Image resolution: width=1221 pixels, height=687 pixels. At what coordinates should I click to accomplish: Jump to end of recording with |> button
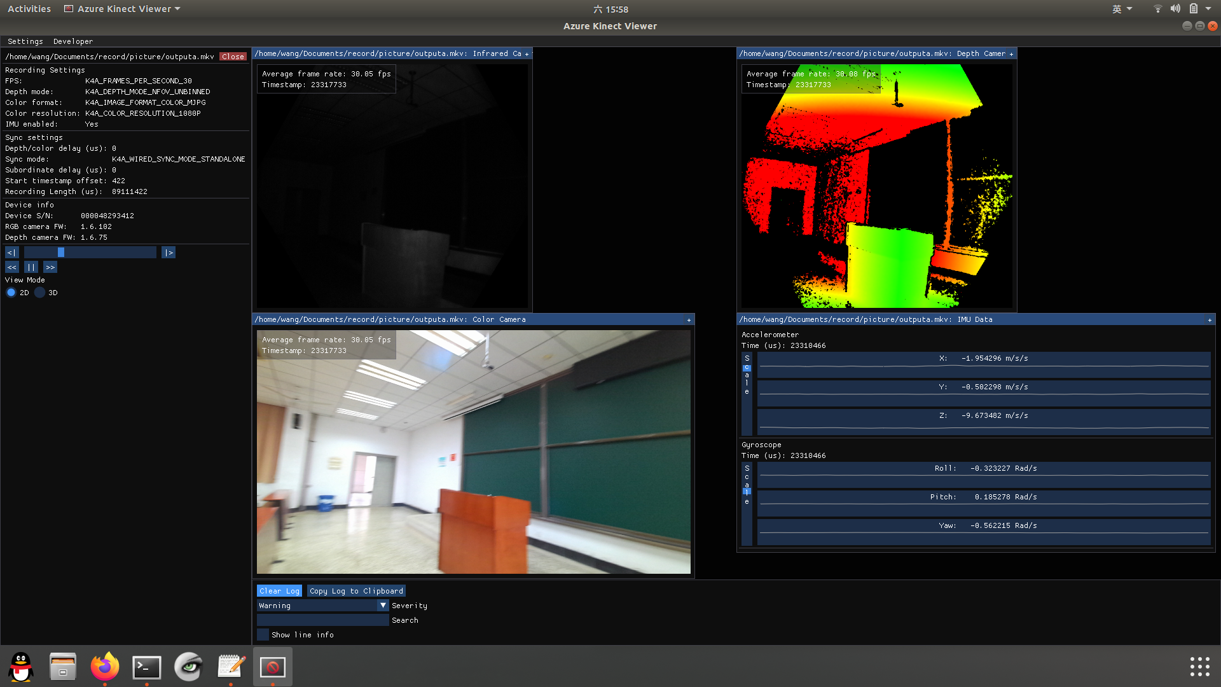coord(168,252)
